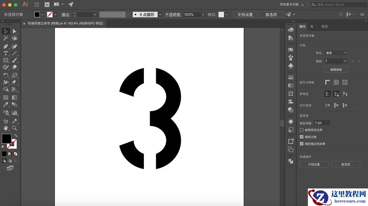This screenshot has height=206, width=368.
Task: Toggle first guides icon in 参考线
Action: [328, 94]
